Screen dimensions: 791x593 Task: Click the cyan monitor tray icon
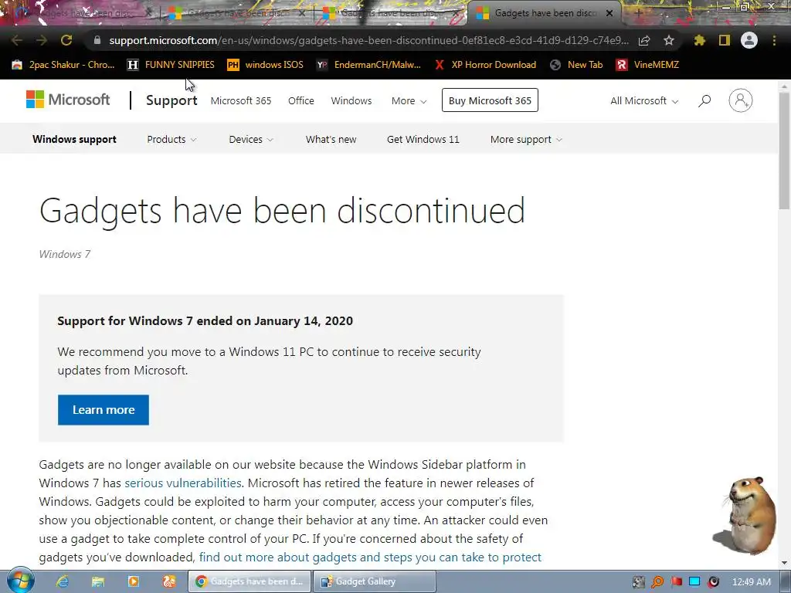click(x=694, y=582)
